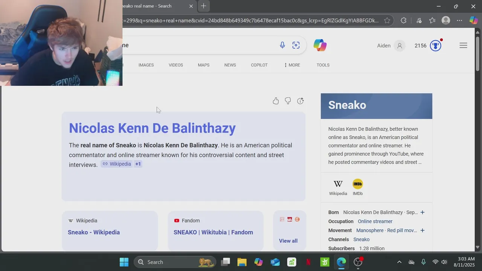482x271 pixels.
Task: Open the Copilot sidebar icon in Edge toolbar
Action: [x=473, y=21]
